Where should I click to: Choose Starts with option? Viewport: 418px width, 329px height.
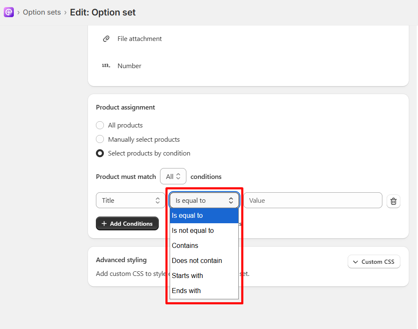click(204, 276)
